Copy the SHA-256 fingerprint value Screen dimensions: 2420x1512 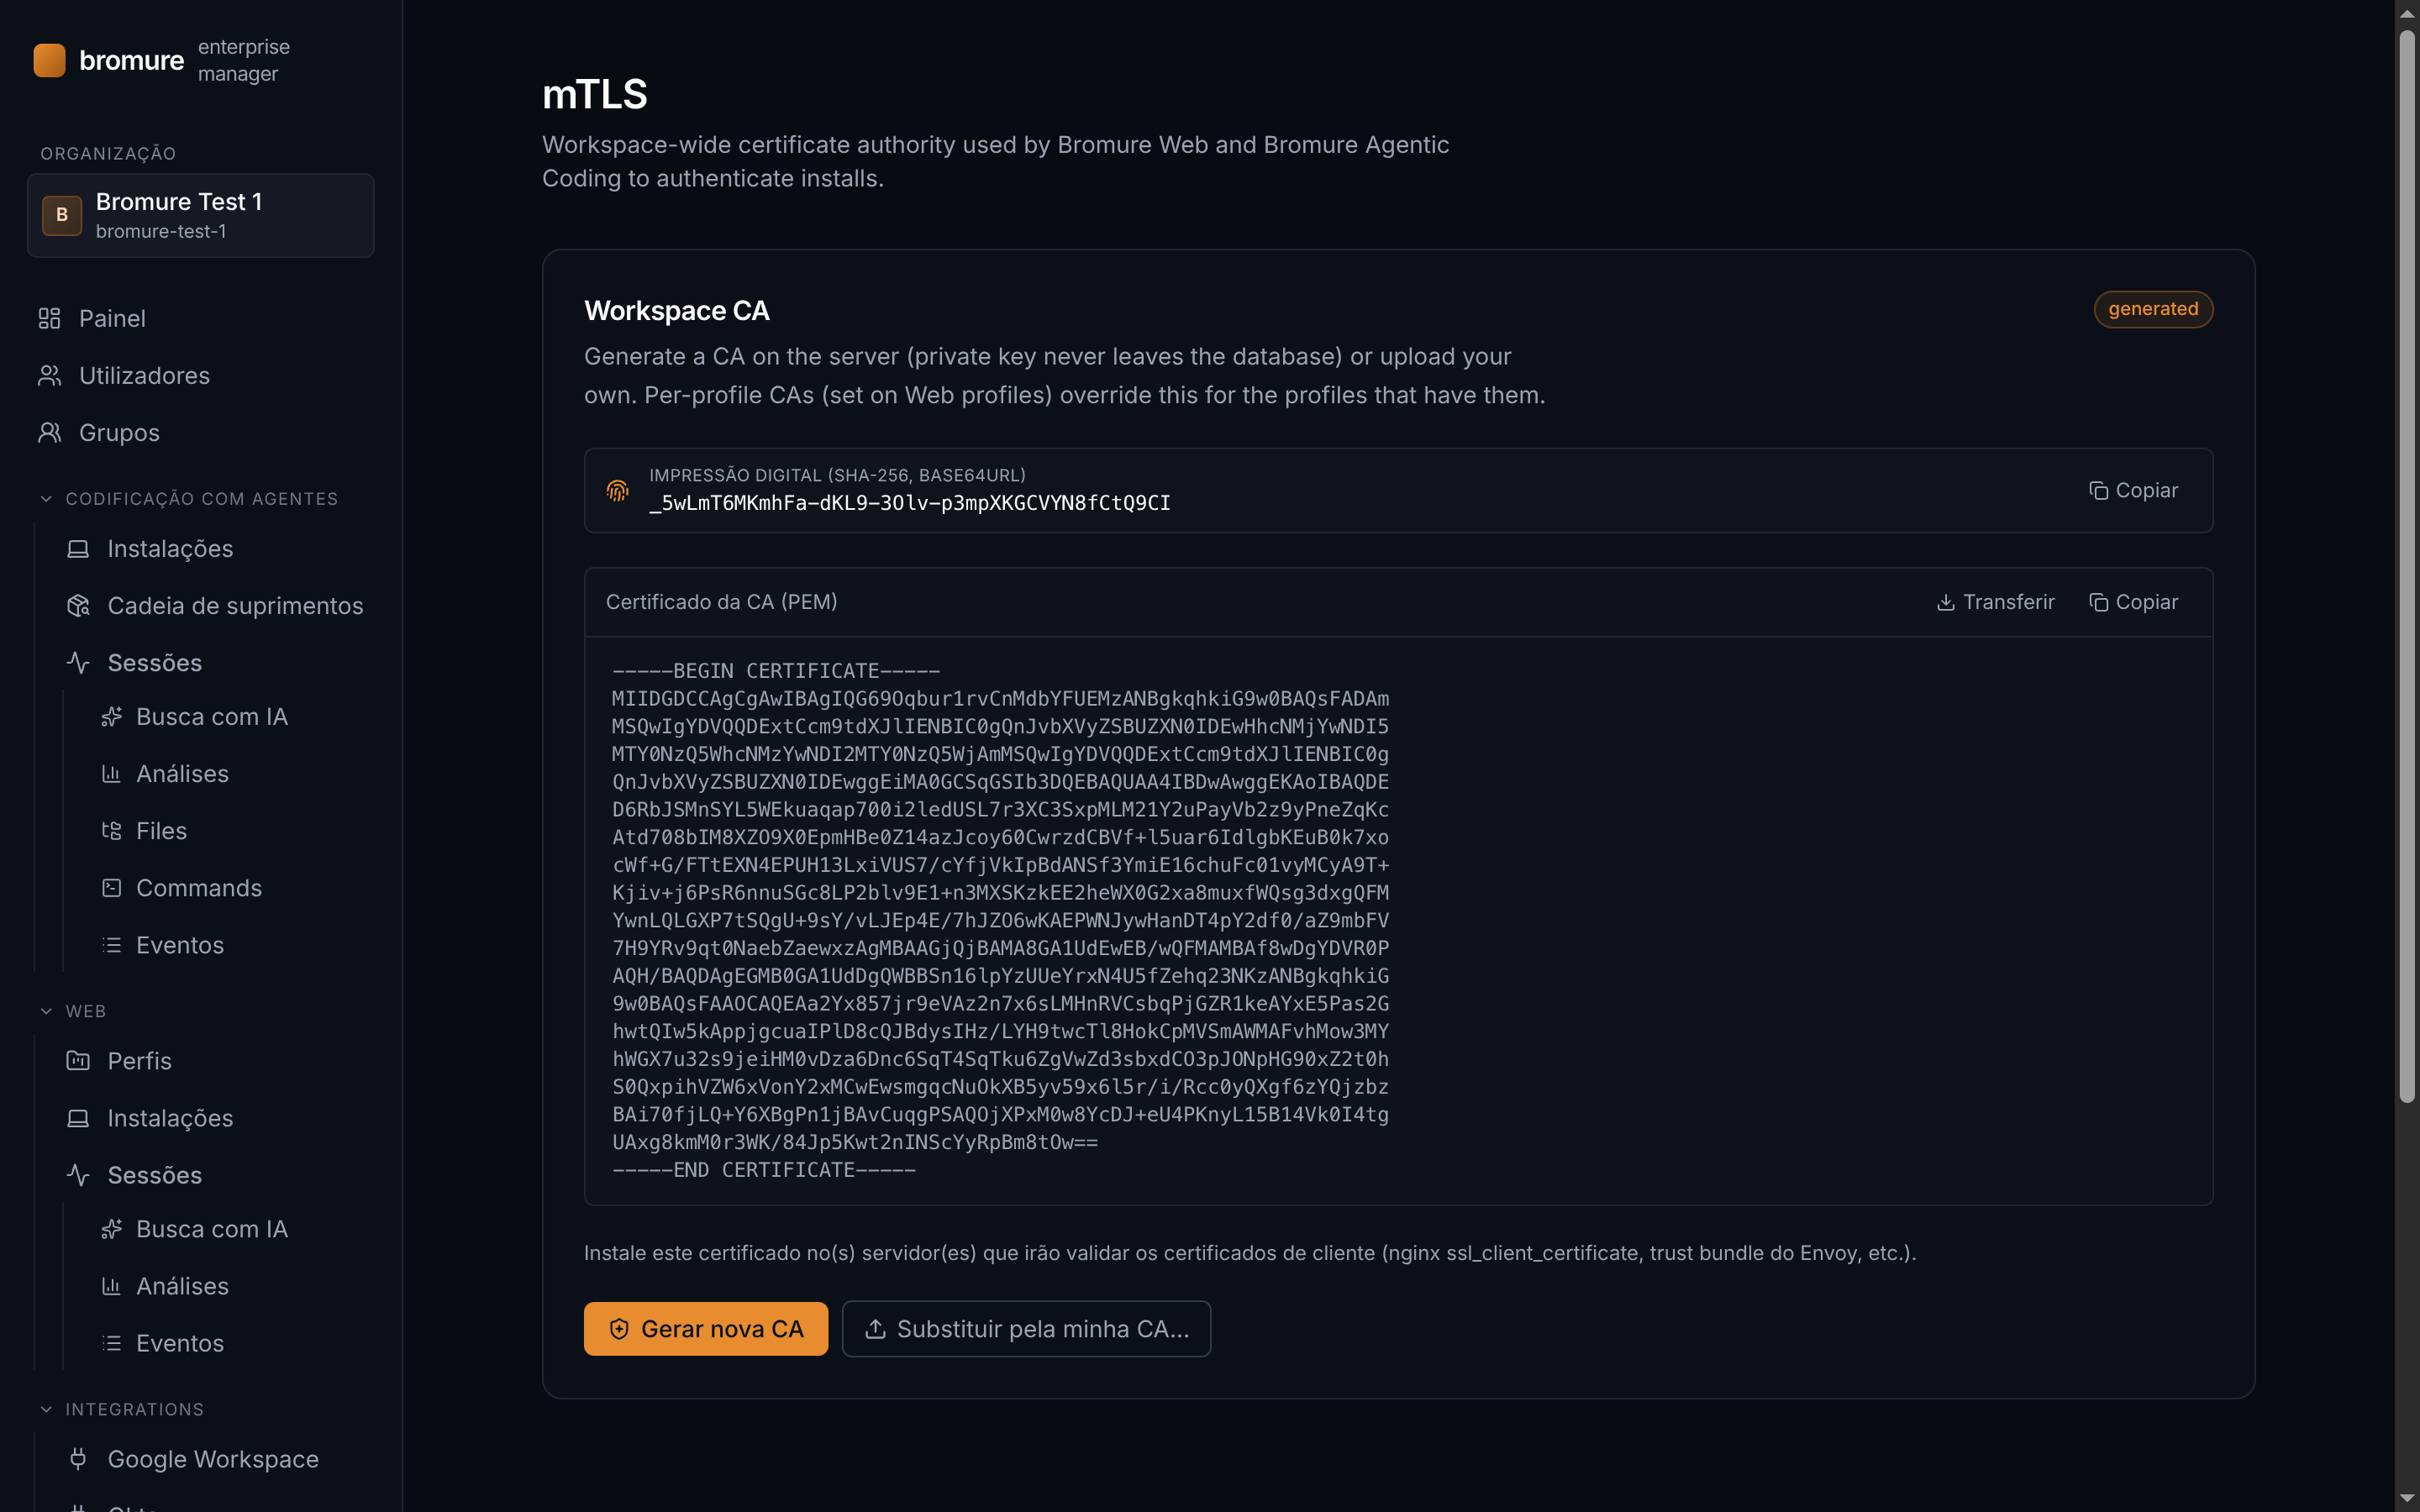[x=2133, y=490]
